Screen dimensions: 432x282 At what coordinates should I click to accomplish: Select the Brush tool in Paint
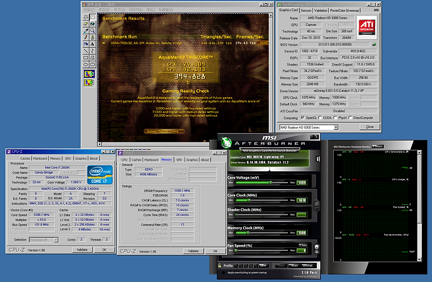(92, 37)
